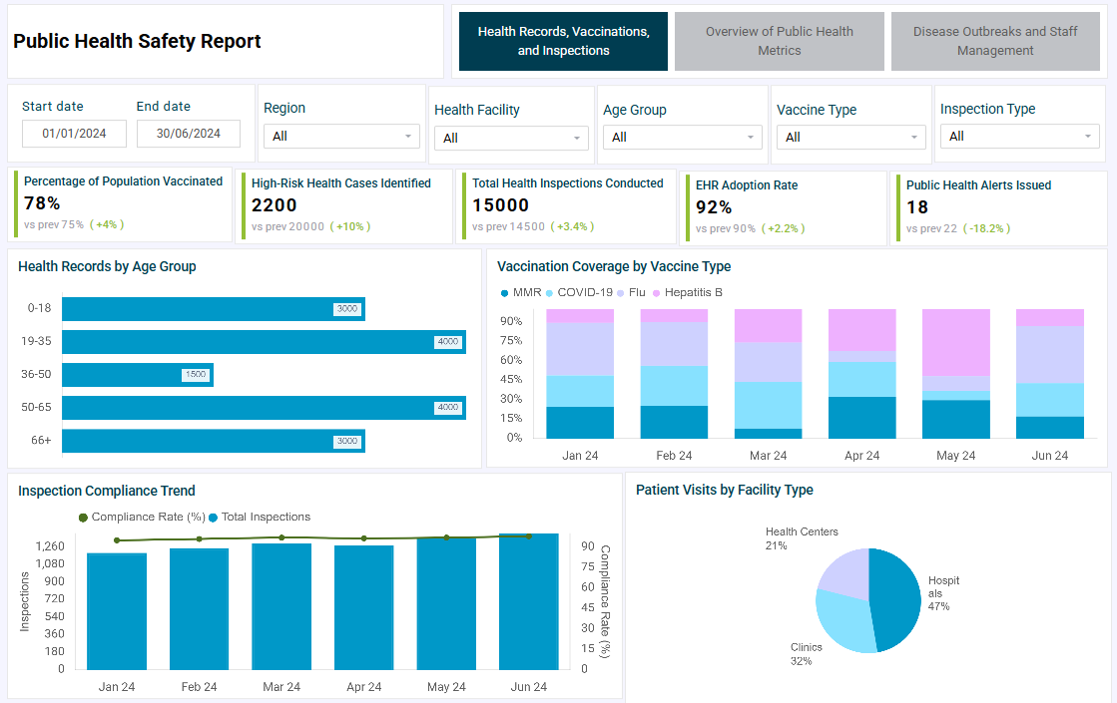Click the End date field 30/06/2024
Screen dimensions: 1117x703
point(188,133)
